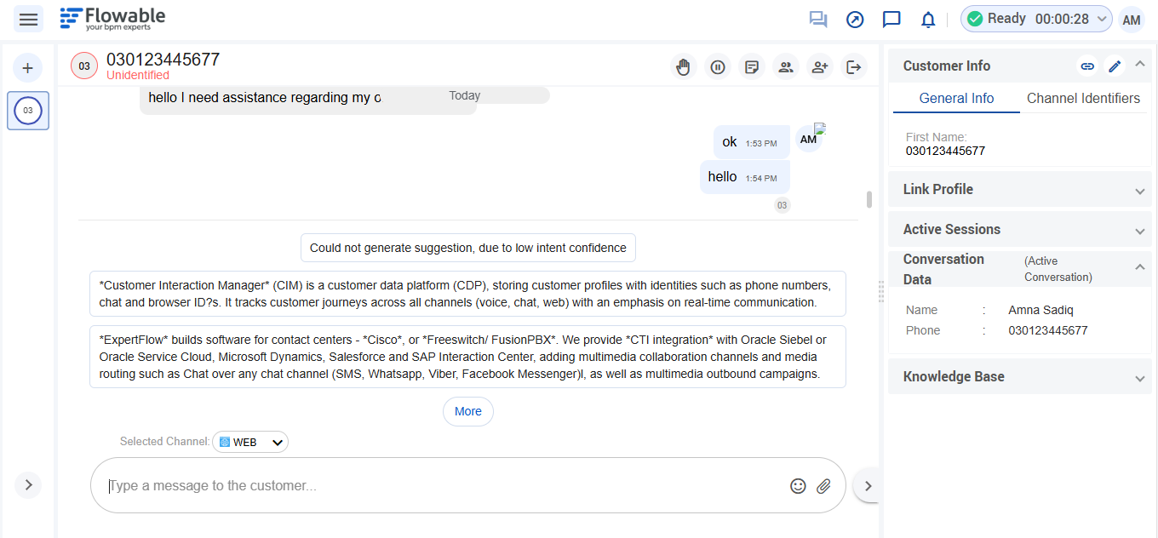Open the hamburger navigation menu
1158x538 pixels.
(28, 19)
